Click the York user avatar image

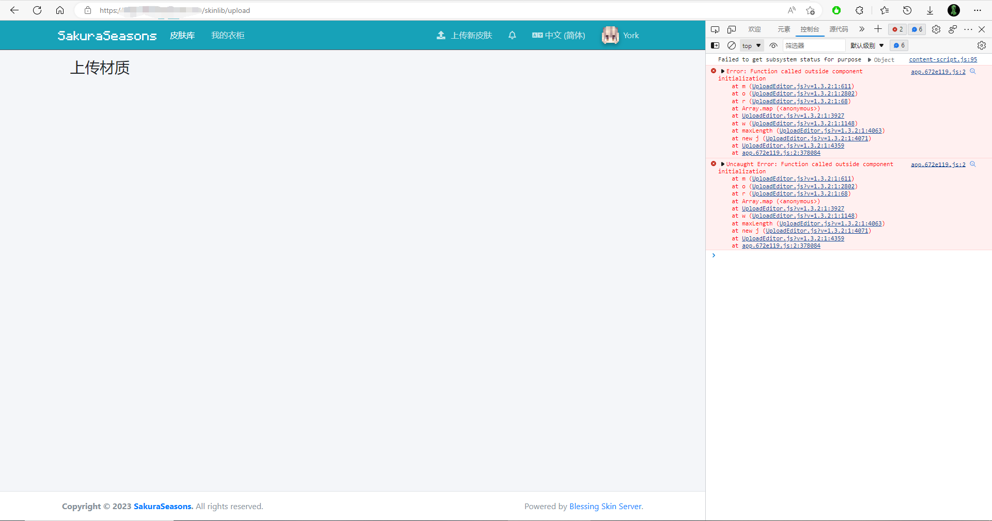610,35
